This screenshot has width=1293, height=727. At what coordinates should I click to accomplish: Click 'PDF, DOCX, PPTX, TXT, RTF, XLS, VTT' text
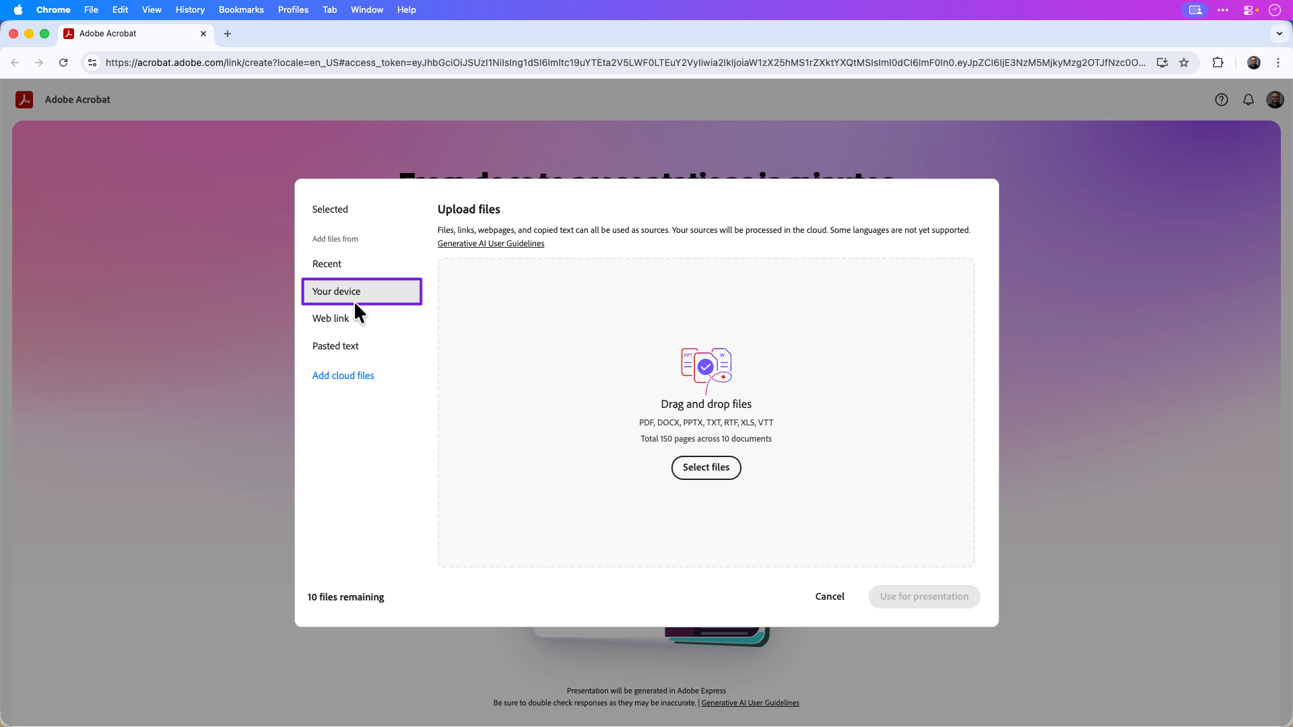pyautogui.click(x=706, y=423)
